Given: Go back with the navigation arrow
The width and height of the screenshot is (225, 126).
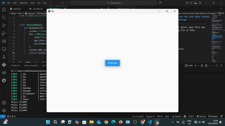Looking at the screenshot, I should click(x=63, y=3).
